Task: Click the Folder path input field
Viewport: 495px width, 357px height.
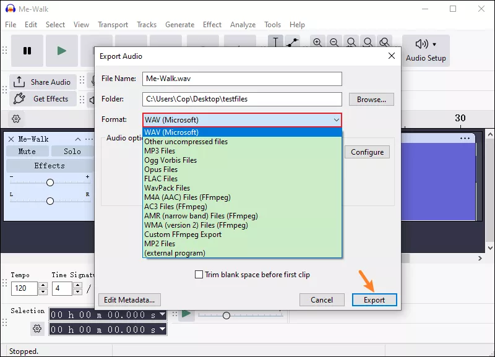Action: click(242, 99)
